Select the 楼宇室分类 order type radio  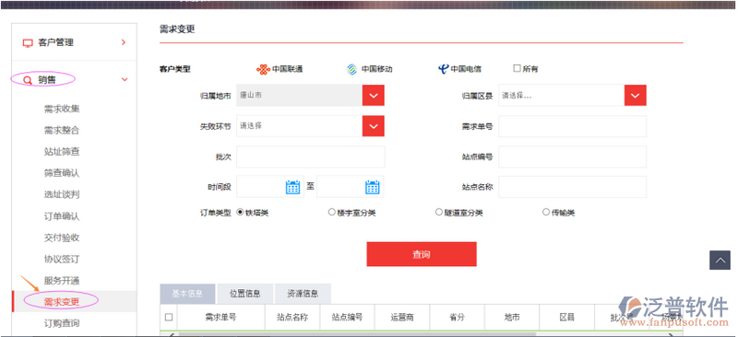pyautogui.click(x=332, y=212)
